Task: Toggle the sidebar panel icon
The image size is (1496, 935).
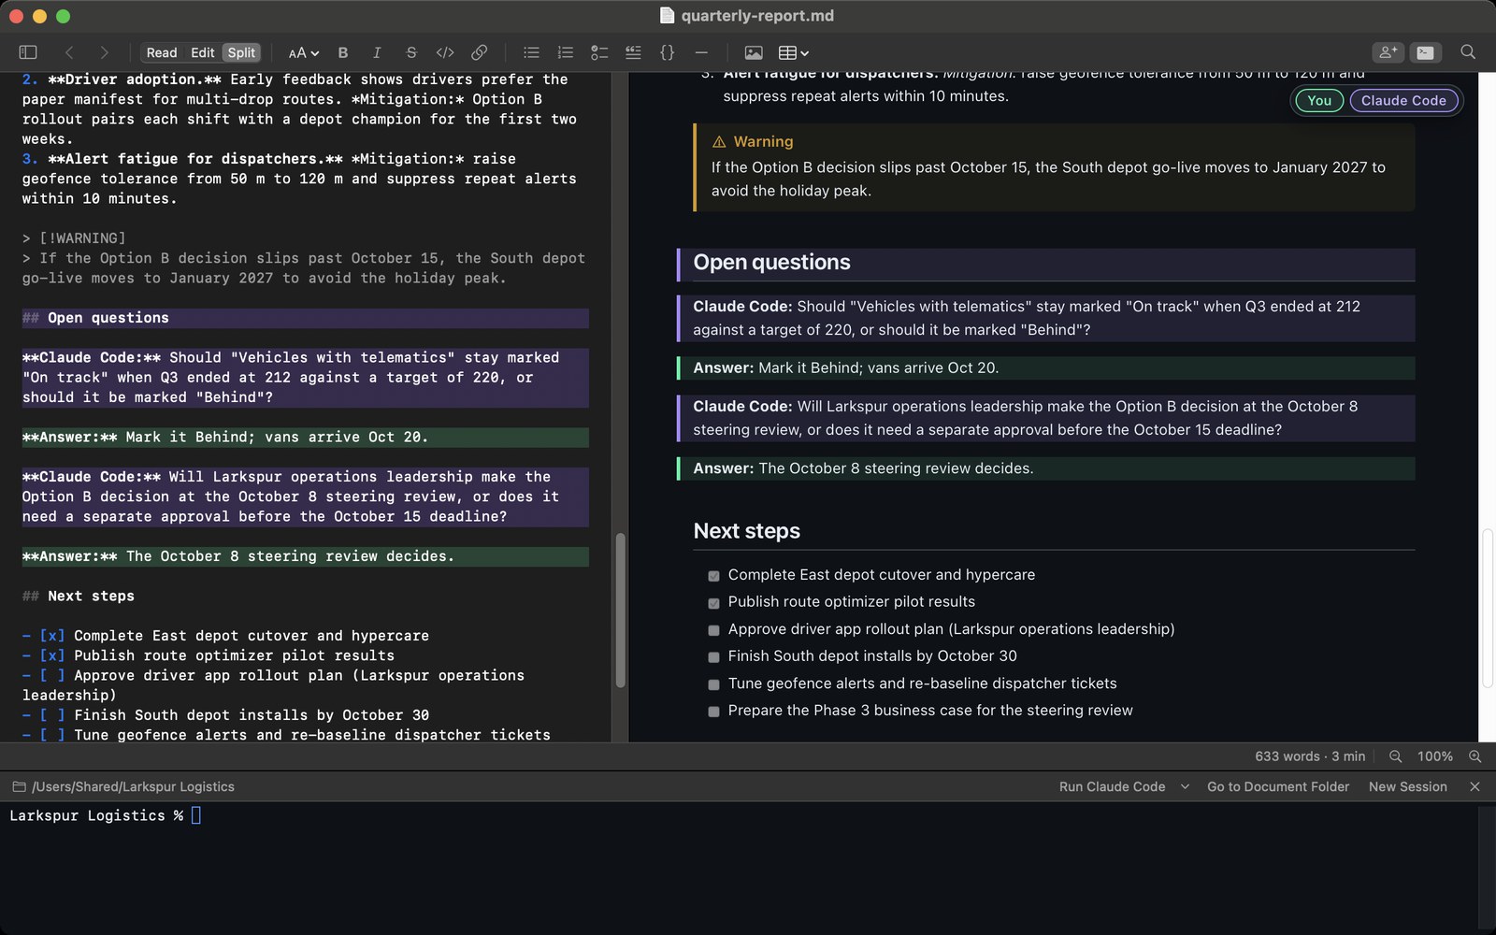Action: (28, 52)
